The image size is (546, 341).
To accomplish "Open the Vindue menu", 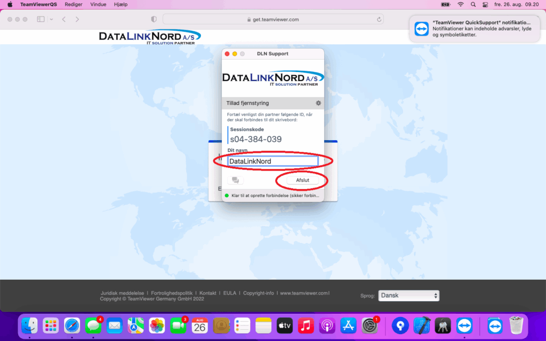I will [x=97, y=4].
